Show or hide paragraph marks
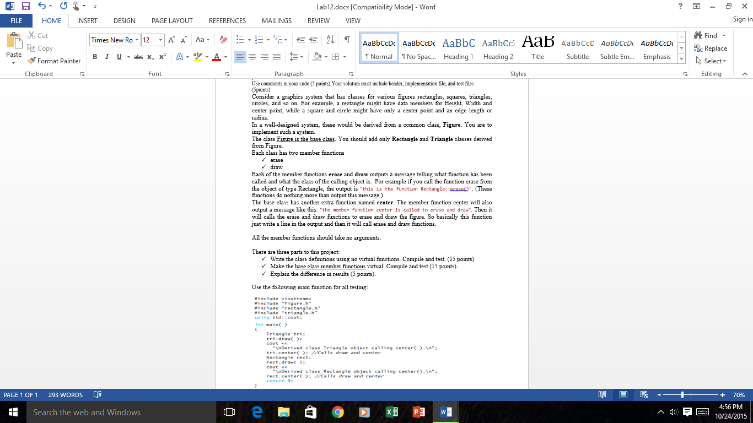Viewport: 753px width, 423px height. click(x=347, y=40)
